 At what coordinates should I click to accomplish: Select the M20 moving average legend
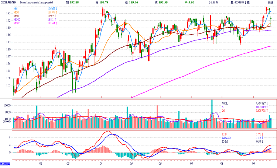click(17, 12)
